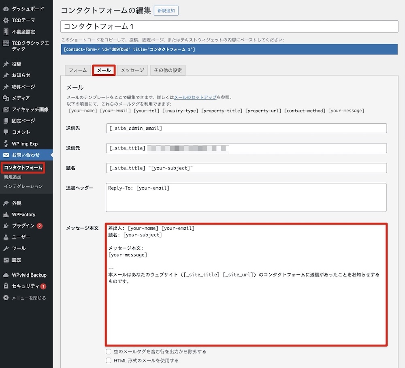Viewport: 405px width, 368px height.
Task: Open ダッシュボード menu label
Action: tap(28, 9)
